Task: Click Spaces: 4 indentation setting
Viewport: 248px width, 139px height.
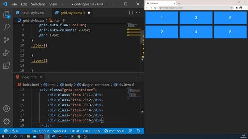Action: coord(60,131)
